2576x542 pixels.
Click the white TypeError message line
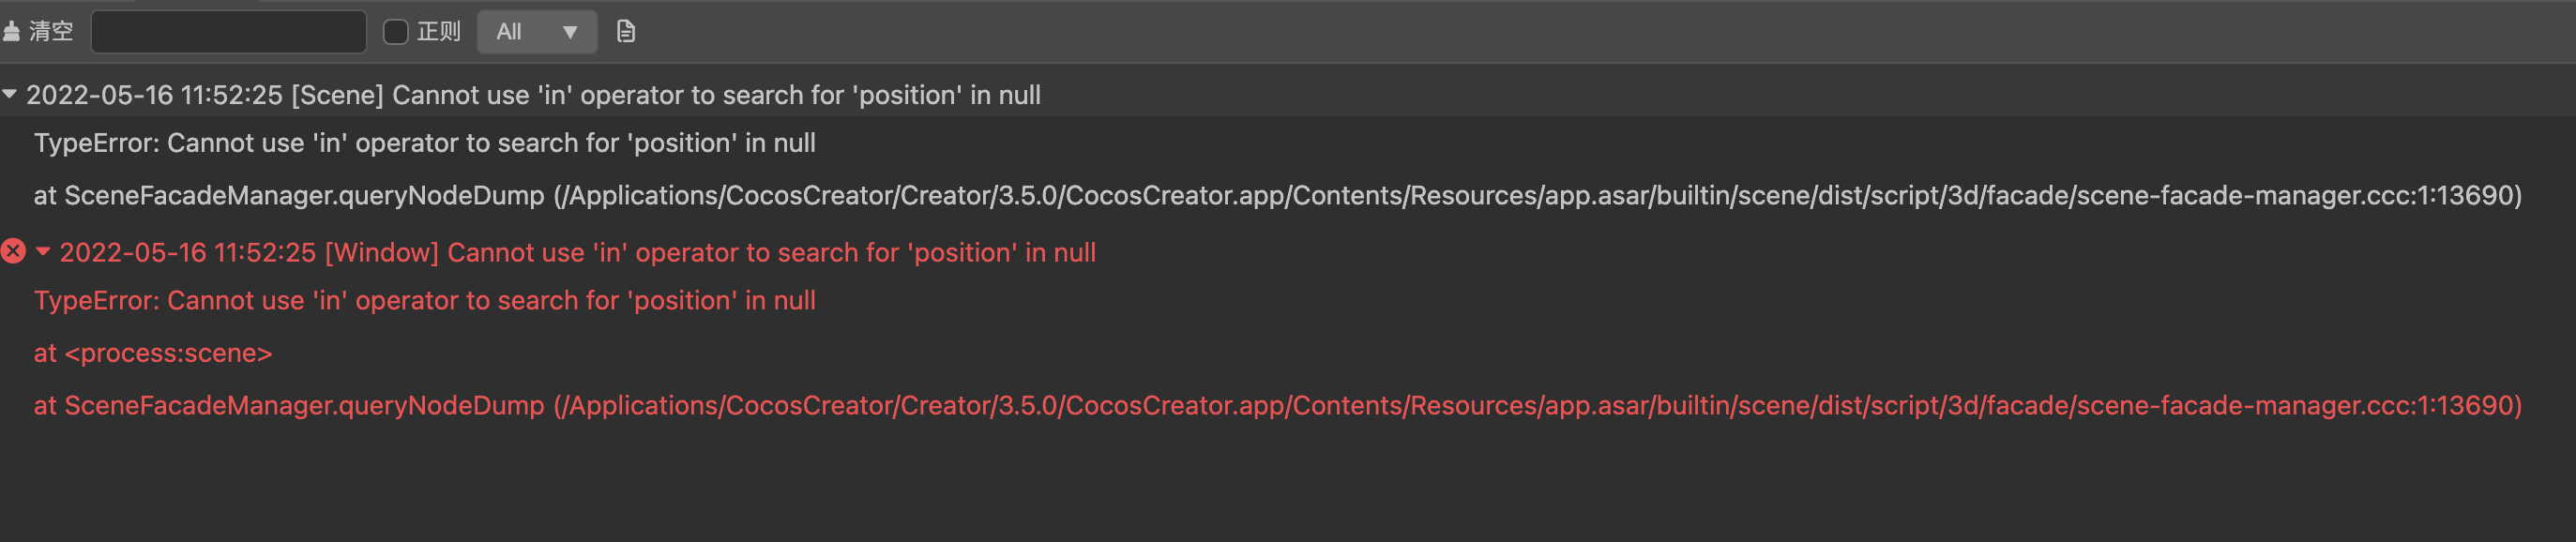(424, 143)
